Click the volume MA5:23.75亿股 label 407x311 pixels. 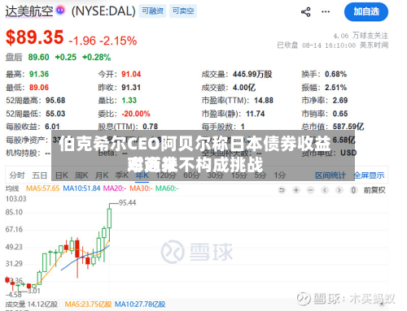pos(88,305)
